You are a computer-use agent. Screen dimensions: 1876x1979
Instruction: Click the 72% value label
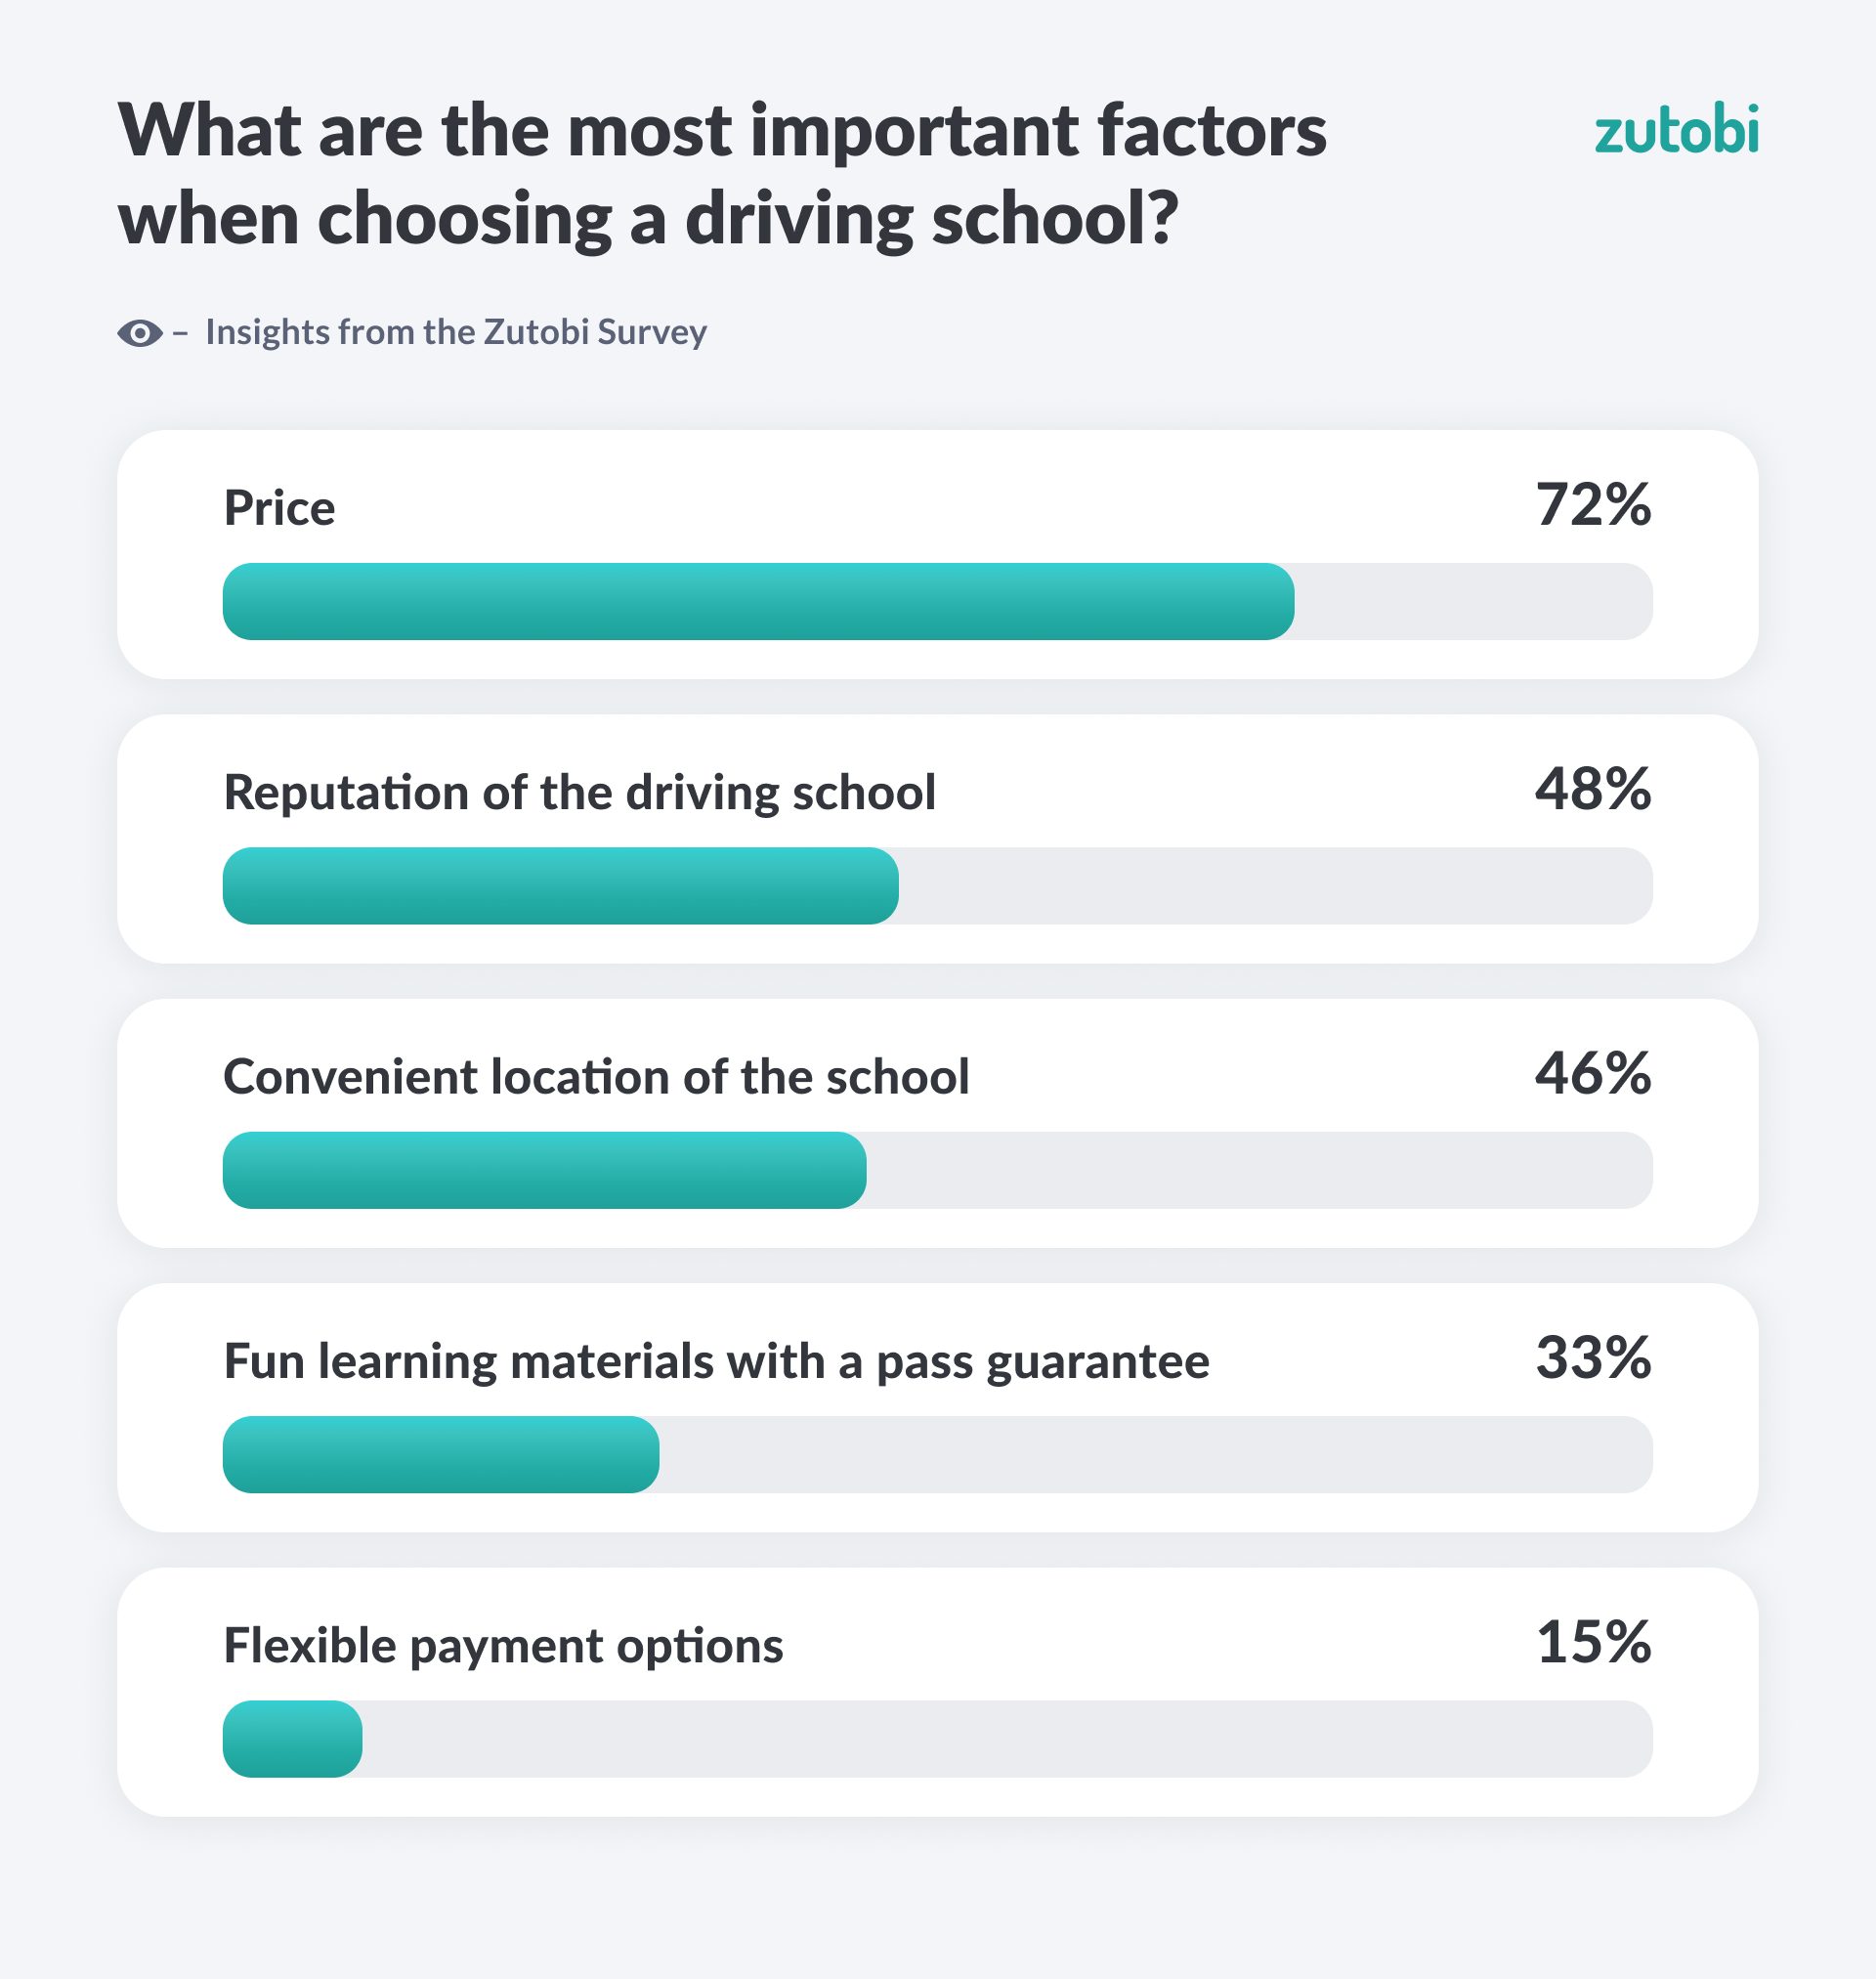[x=1592, y=505]
